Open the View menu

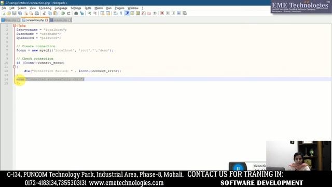click(x=32, y=8)
